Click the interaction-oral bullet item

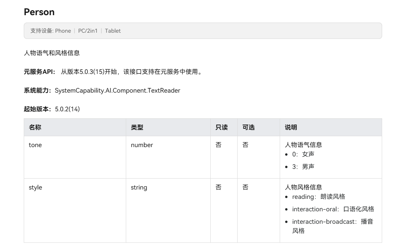coord(333,209)
